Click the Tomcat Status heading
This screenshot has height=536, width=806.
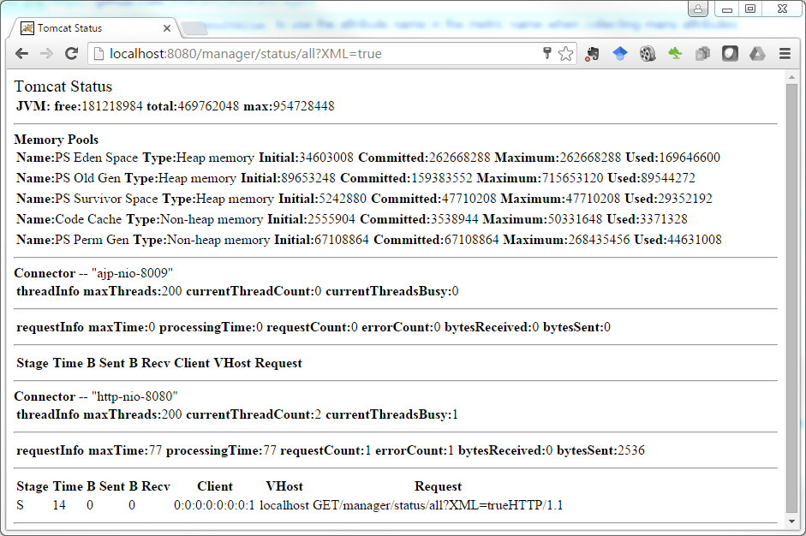(63, 86)
